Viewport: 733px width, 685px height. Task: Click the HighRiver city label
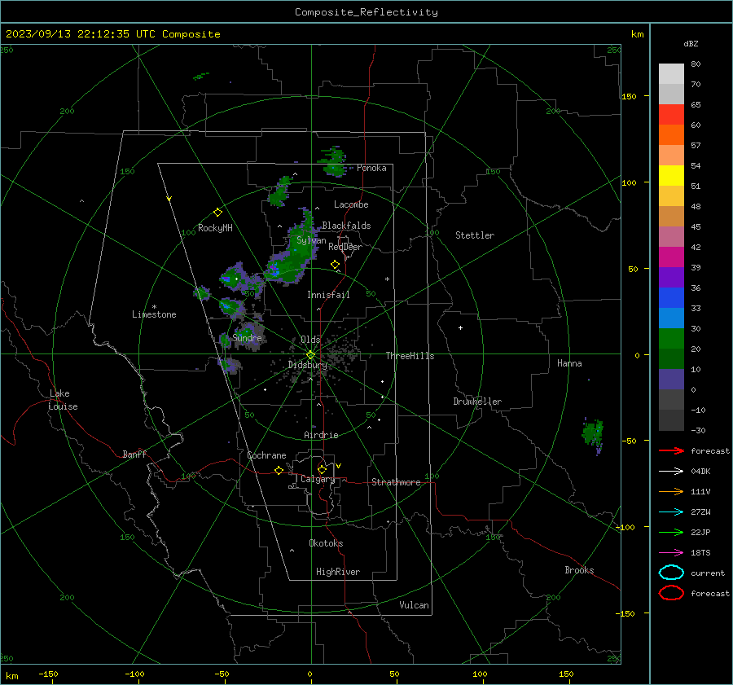point(338,572)
